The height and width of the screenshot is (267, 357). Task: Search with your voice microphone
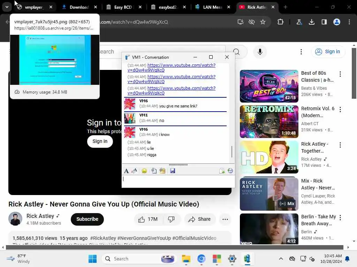pyautogui.click(x=260, y=52)
